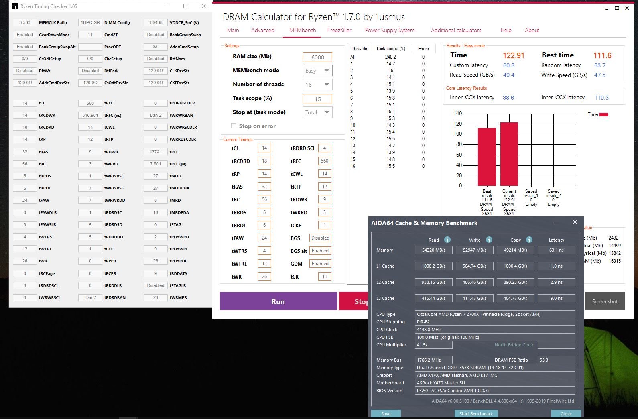Viewport: 638px width, 419px height.
Task: Click the Current result chart bar
Action: 509,154
